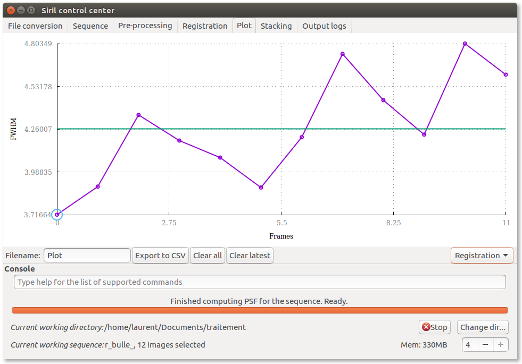The width and height of the screenshot is (522, 364).
Task: Focus the Filename text field
Action: click(87, 256)
